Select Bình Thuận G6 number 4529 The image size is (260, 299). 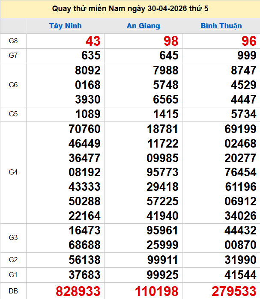click(x=244, y=85)
